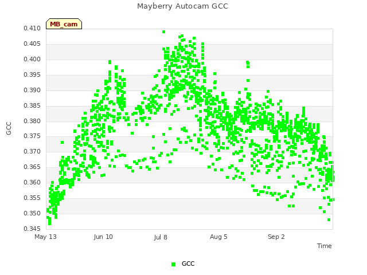Click the 0.355 y-axis tick label

pos(32,198)
